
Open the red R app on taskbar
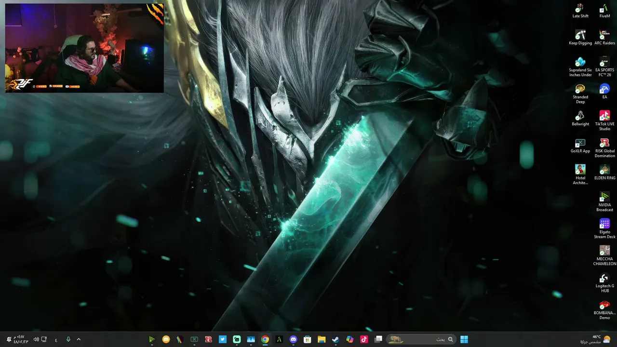click(x=208, y=339)
